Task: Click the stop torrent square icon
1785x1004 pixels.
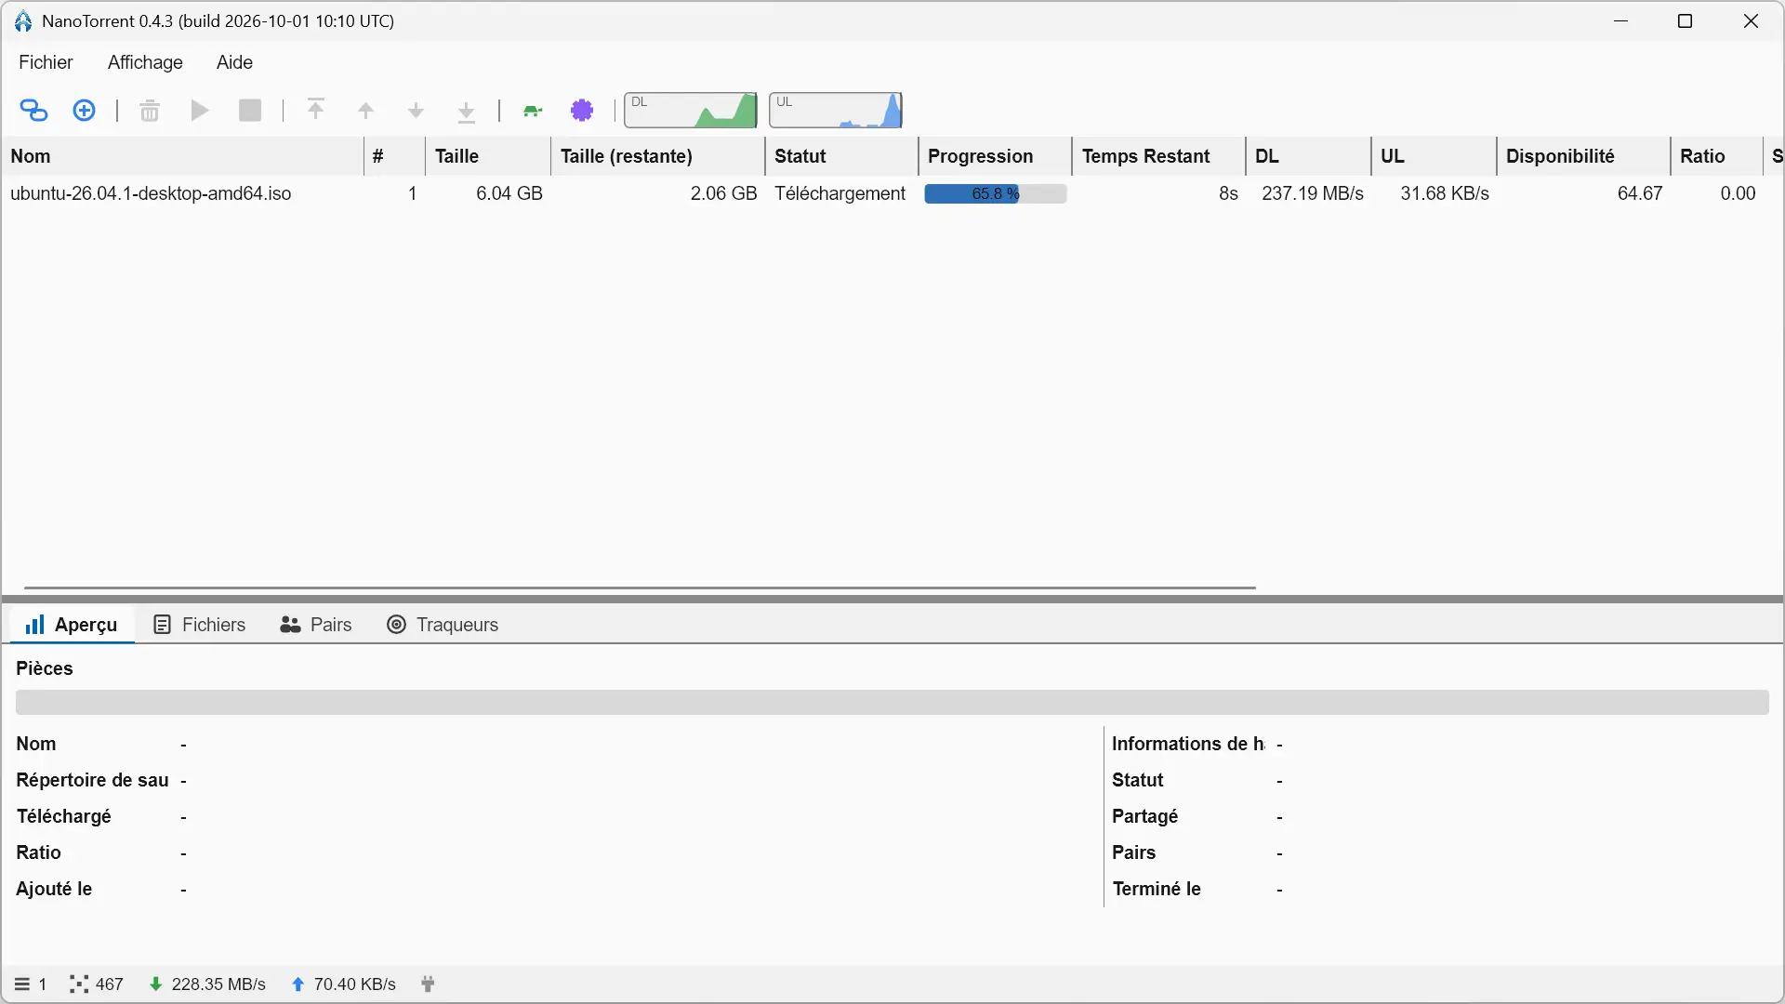Action: pos(250,111)
